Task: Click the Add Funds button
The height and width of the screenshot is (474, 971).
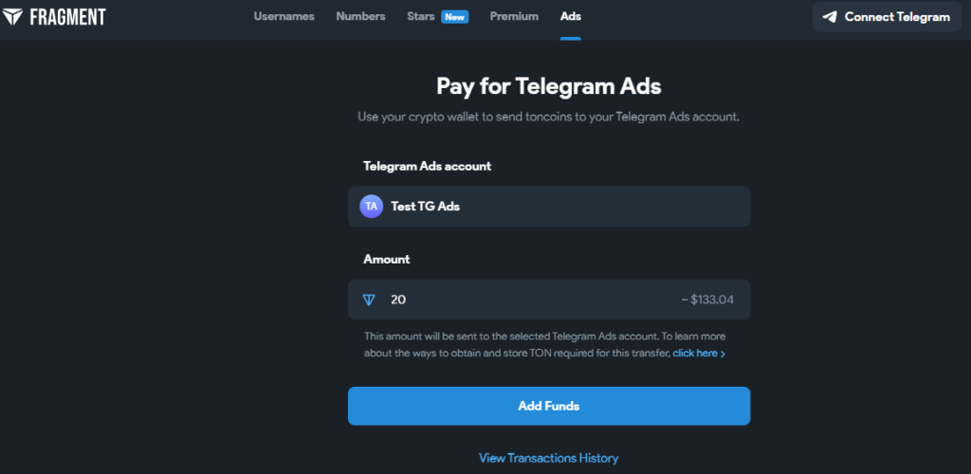Action: 549,406
